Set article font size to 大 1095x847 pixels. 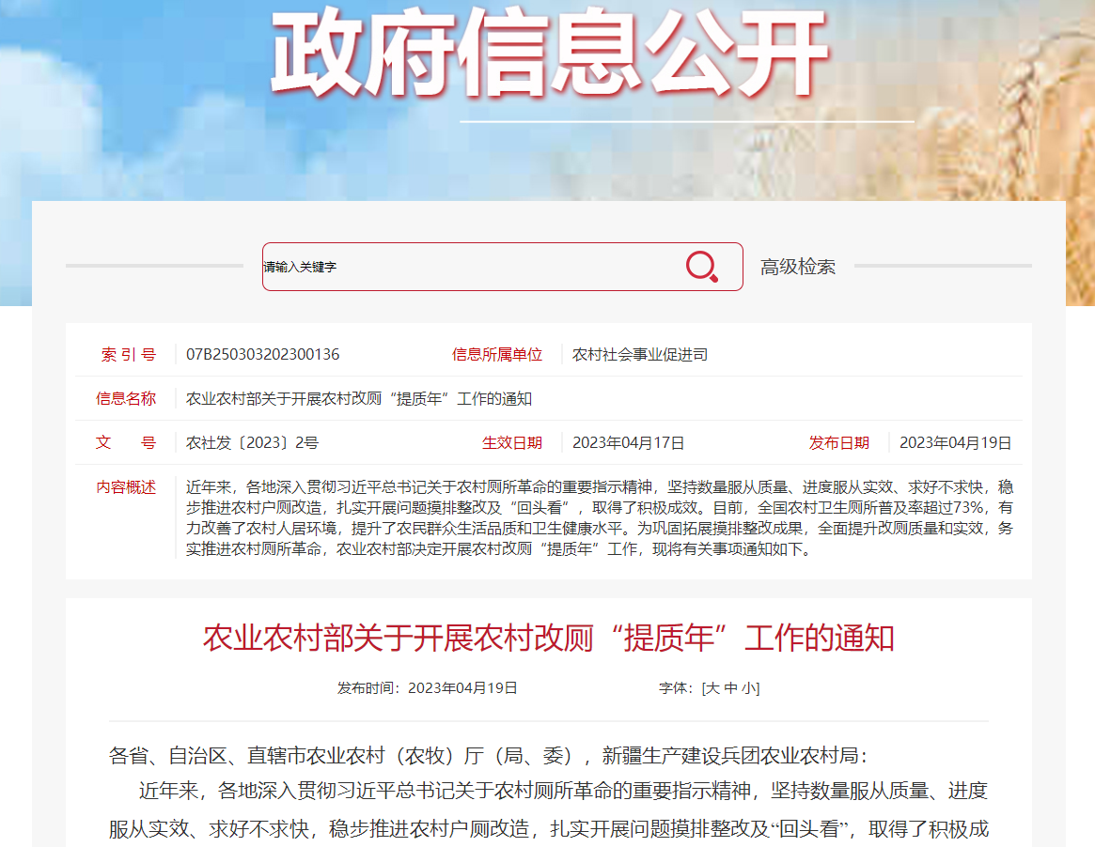click(712, 688)
